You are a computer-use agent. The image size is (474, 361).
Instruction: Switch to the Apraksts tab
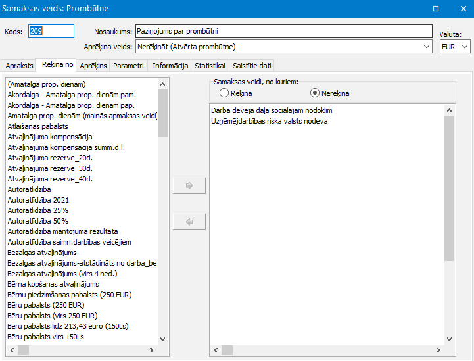coord(18,66)
